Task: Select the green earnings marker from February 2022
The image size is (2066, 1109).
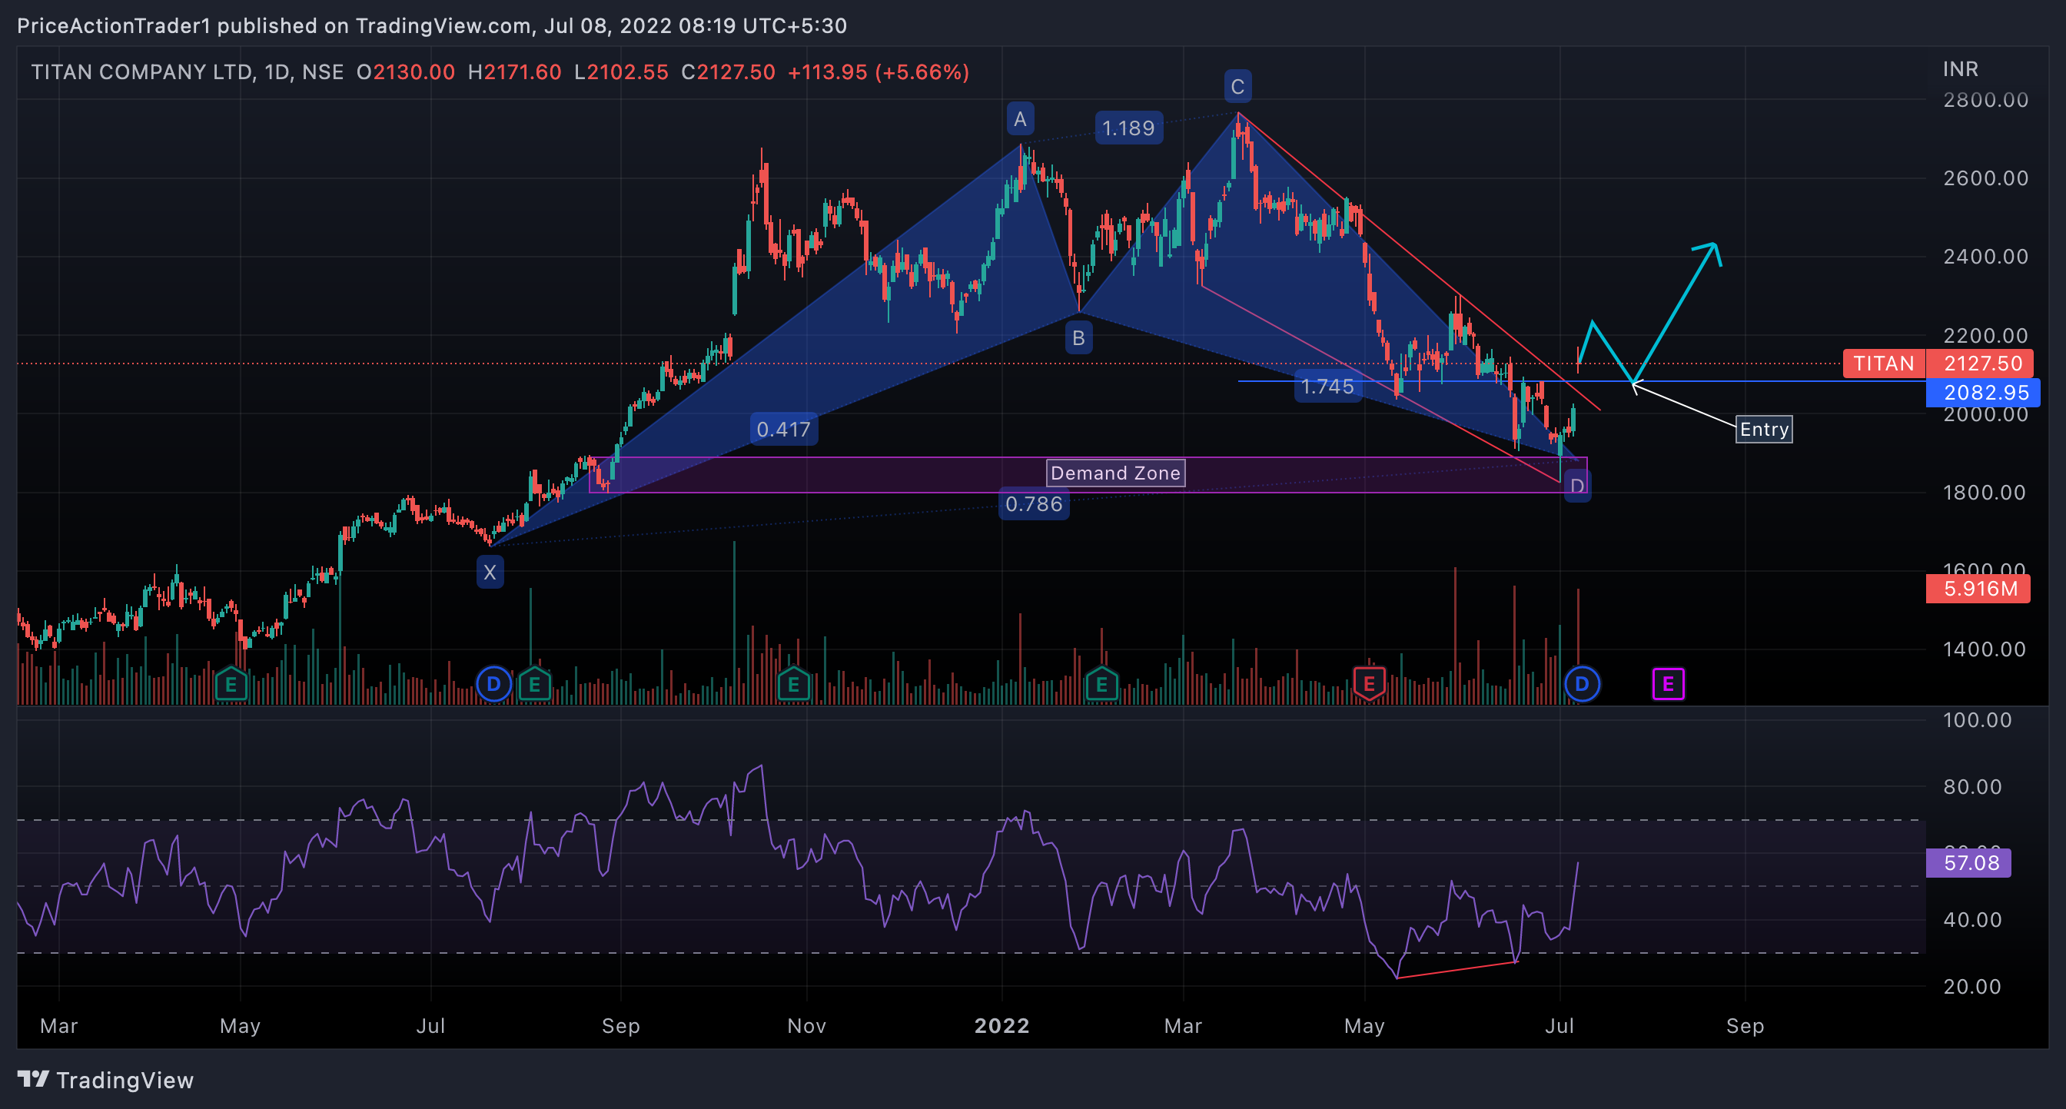Action: (1101, 685)
